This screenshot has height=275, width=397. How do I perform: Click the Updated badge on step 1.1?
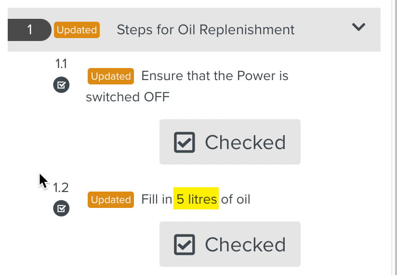coord(111,76)
